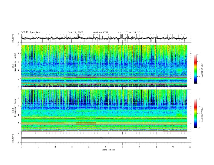Click the "ch.1(V)" waveform axis label
214x165 pixels.
13,38
